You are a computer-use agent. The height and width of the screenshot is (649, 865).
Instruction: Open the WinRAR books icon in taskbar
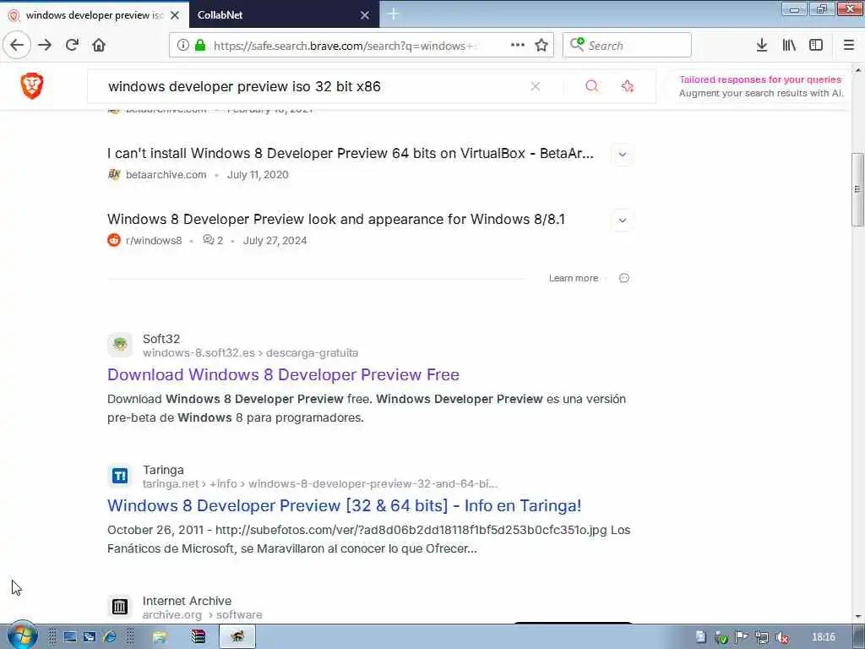pyautogui.click(x=198, y=637)
